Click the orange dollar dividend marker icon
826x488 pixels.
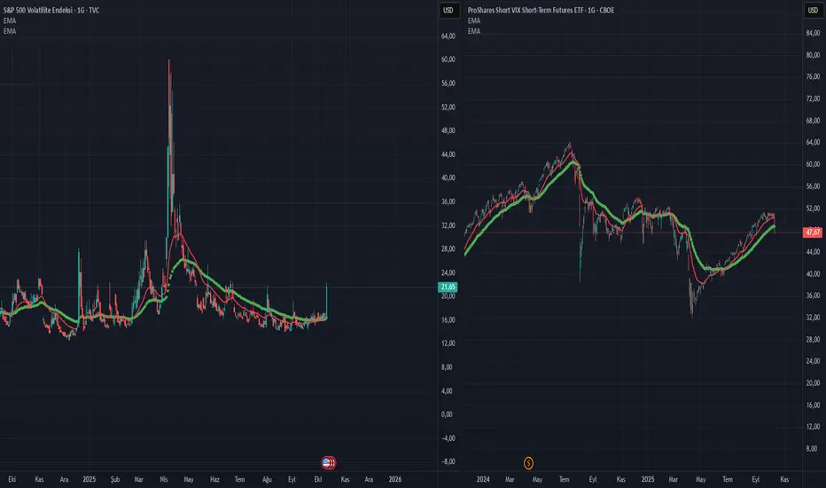tap(528, 463)
